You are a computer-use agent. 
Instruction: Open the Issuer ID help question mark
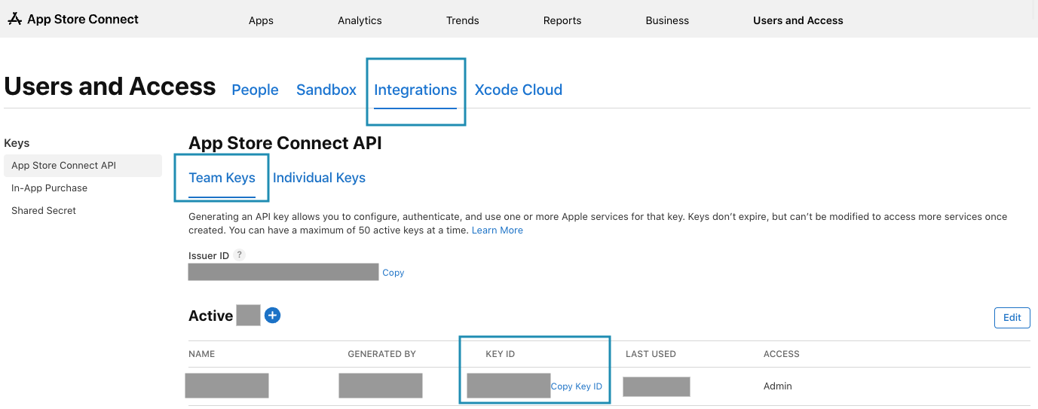point(239,255)
